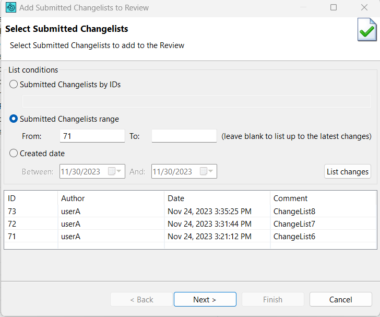Image resolution: width=380 pixels, height=317 pixels.
Task: Go to the Next wizard page
Action: click(205, 299)
